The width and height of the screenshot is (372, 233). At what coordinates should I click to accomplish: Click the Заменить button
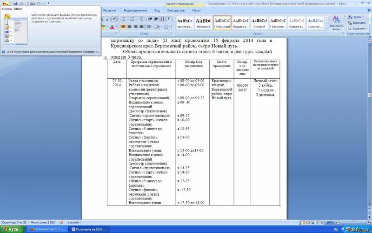click(357, 23)
